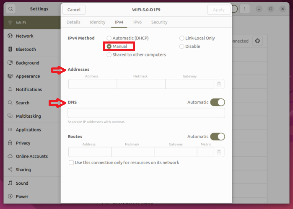Open Search settings in sidebar
Screen dimensions: 293x209
(32, 103)
